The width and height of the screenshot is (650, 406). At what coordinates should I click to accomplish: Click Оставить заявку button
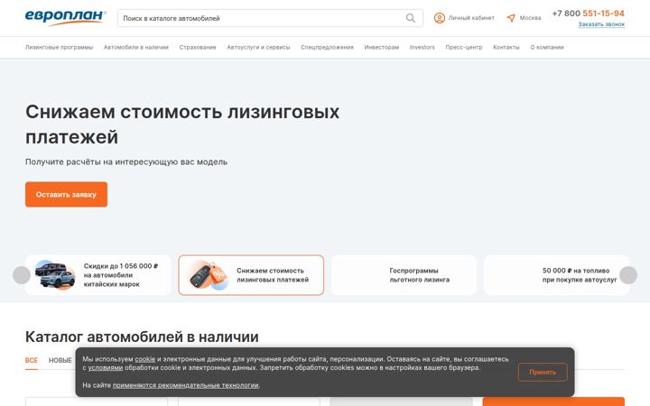click(x=66, y=194)
